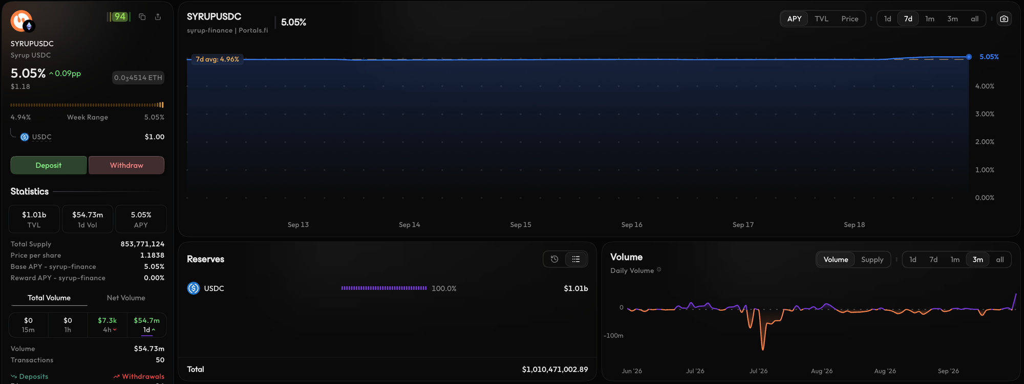Toggle volume chart to Supply
The image size is (1024, 384).
[x=872, y=260]
